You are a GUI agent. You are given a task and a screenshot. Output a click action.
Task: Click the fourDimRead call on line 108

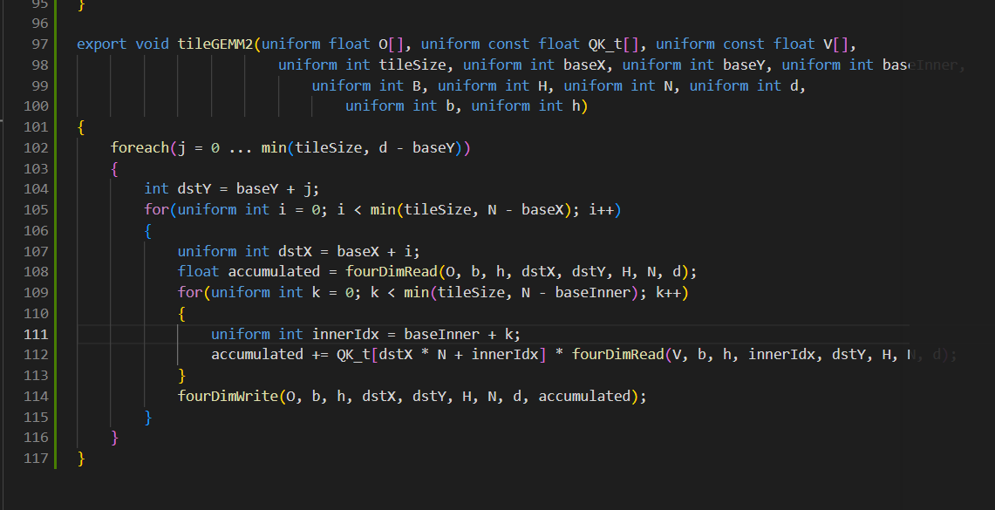(392, 272)
